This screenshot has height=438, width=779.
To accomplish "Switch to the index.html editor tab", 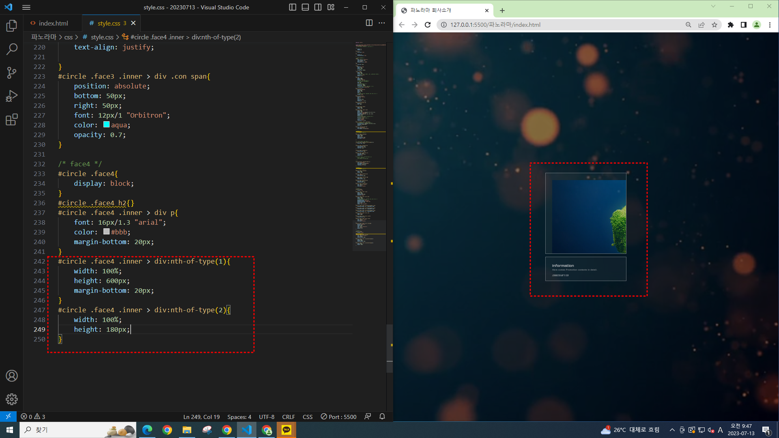I will click(53, 23).
